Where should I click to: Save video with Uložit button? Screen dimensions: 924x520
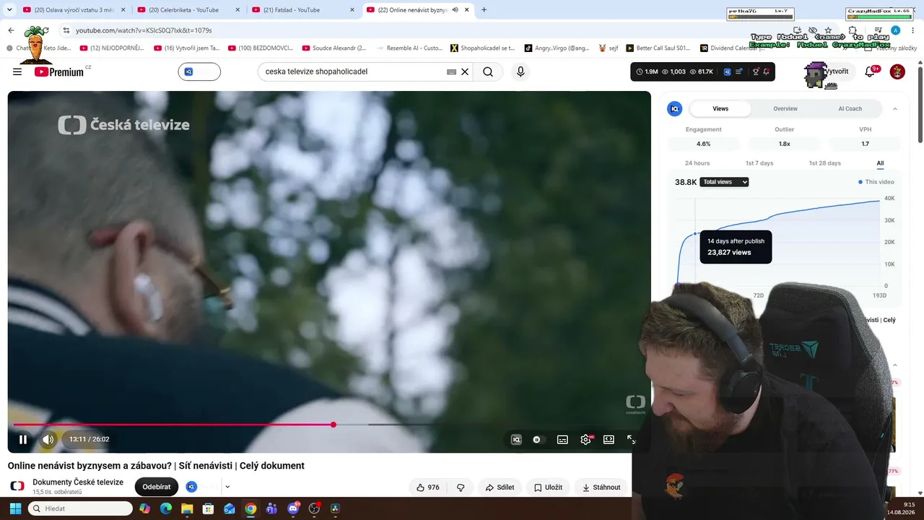[548, 487]
